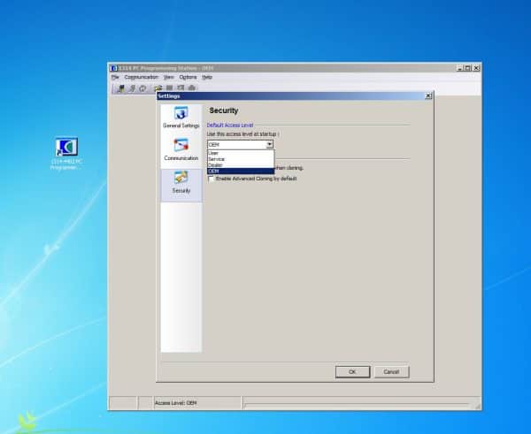Viewport: 531px width, 434px height.
Task: Click the grid toolbar icon after folder
Action: pos(169,88)
